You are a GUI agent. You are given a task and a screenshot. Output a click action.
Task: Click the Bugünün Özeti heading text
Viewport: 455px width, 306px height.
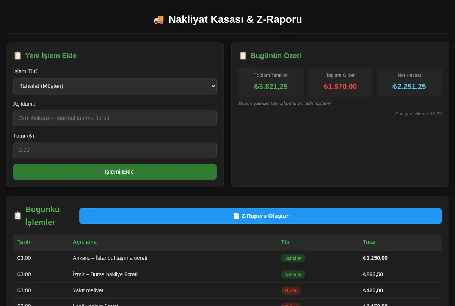pos(276,55)
